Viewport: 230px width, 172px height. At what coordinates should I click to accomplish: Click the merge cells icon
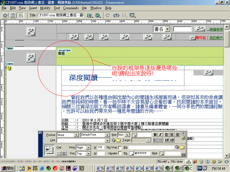click(59, 154)
